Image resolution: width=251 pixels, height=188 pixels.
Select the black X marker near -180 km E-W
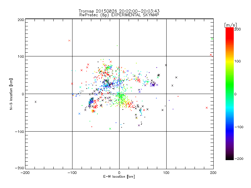[35, 102]
